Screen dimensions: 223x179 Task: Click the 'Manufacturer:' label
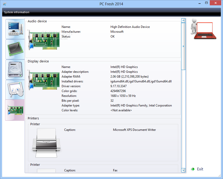point(71,32)
